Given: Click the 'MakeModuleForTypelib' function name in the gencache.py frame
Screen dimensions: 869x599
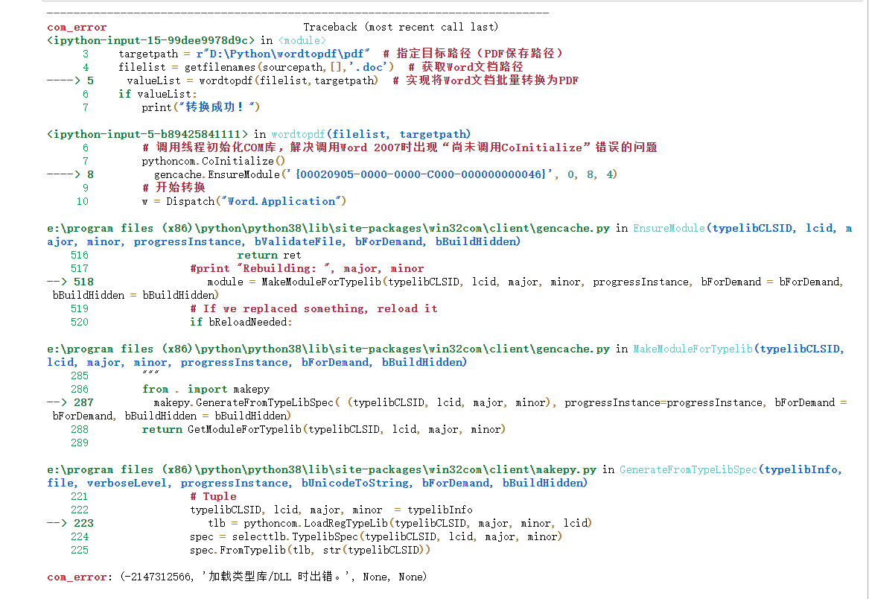Looking at the screenshot, I should [693, 349].
